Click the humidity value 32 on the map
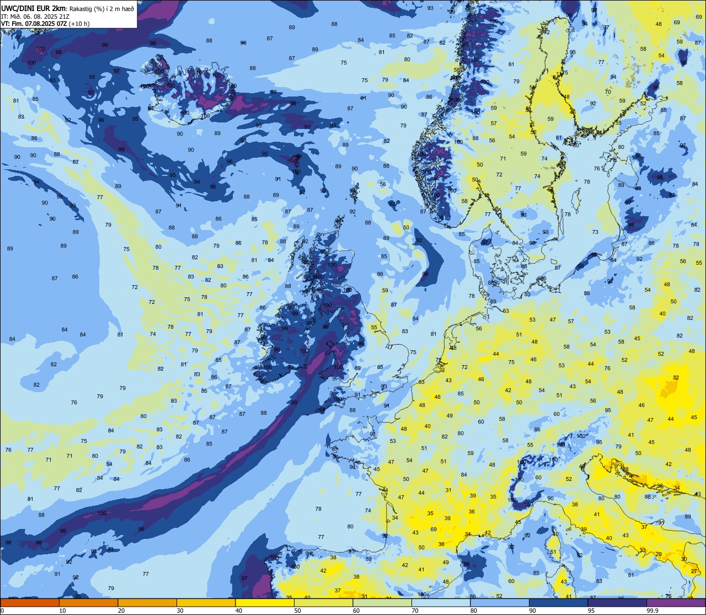 (676, 377)
